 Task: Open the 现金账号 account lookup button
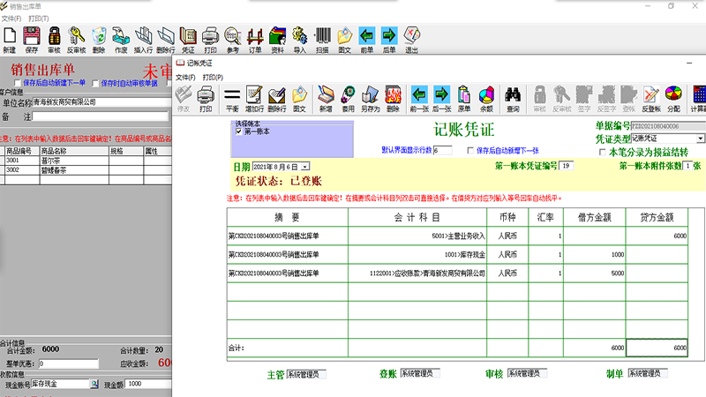(x=94, y=385)
